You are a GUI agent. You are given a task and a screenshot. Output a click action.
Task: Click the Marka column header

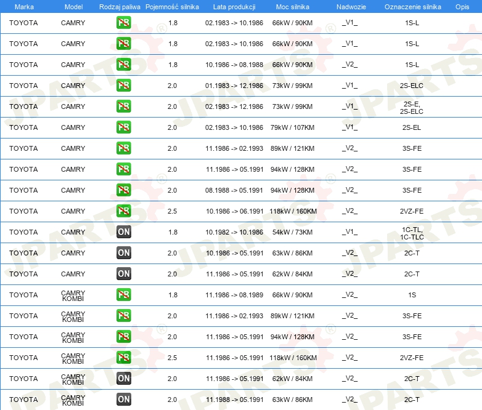click(24, 7)
